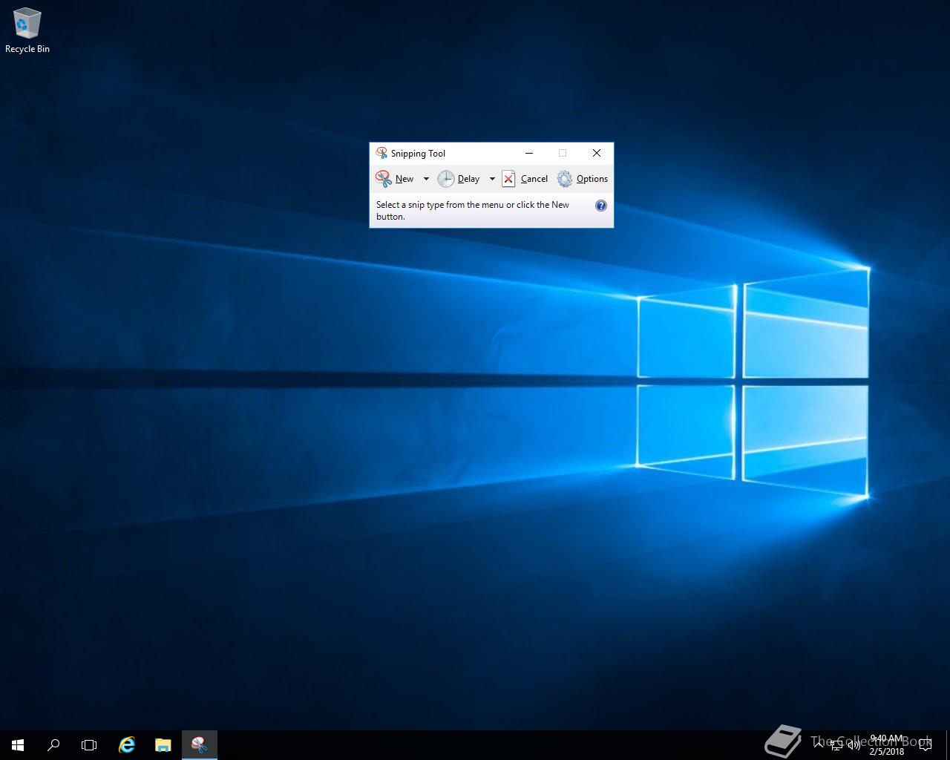
Task: Open Task View from the taskbar
Action: 89,744
